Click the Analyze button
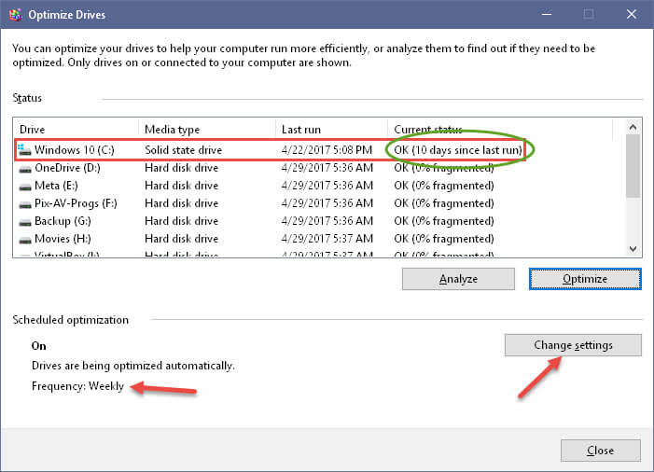Viewport: 654px width, 472px height. pyautogui.click(x=458, y=279)
